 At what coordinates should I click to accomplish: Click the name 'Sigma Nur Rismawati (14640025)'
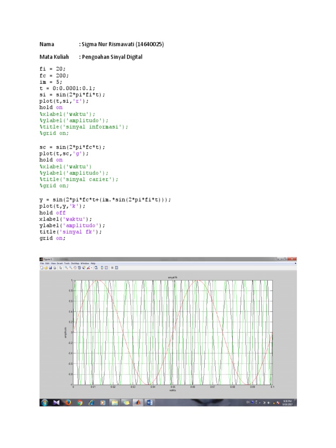122,44
